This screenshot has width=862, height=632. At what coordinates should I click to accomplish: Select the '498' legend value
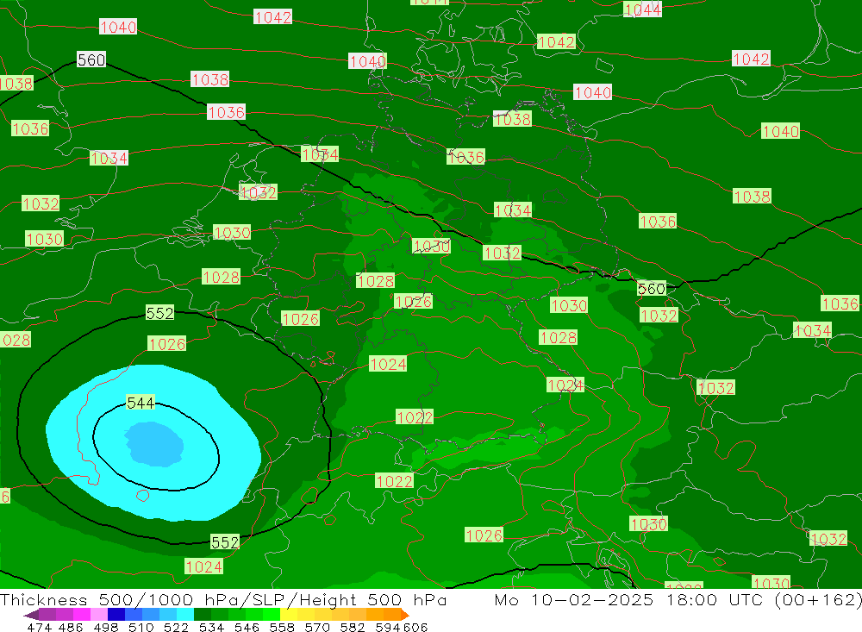pos(106,628)
